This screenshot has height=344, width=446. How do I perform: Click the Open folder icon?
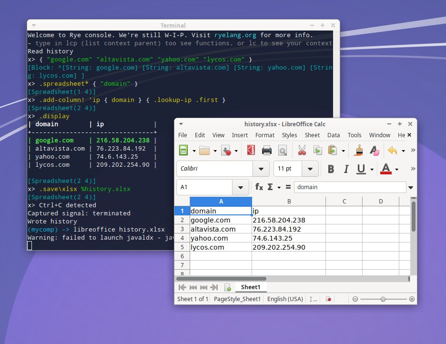pyautogui.click(x=204, y=151)
